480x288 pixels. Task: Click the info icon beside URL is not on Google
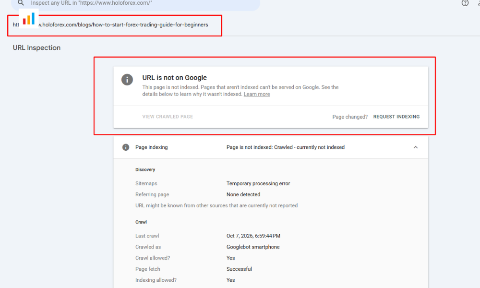pos(127,80)
